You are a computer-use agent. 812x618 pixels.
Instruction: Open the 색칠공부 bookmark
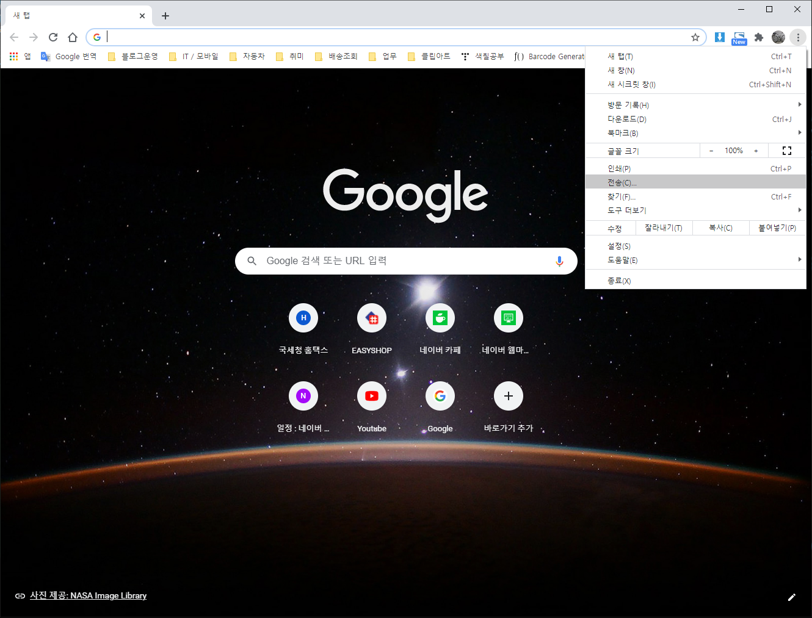483,56
